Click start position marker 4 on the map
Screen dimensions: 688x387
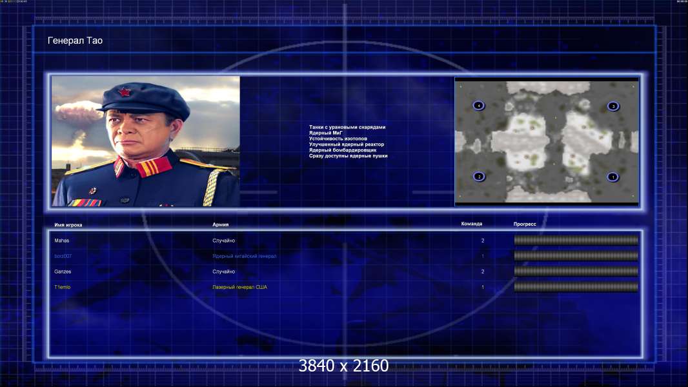479,105
